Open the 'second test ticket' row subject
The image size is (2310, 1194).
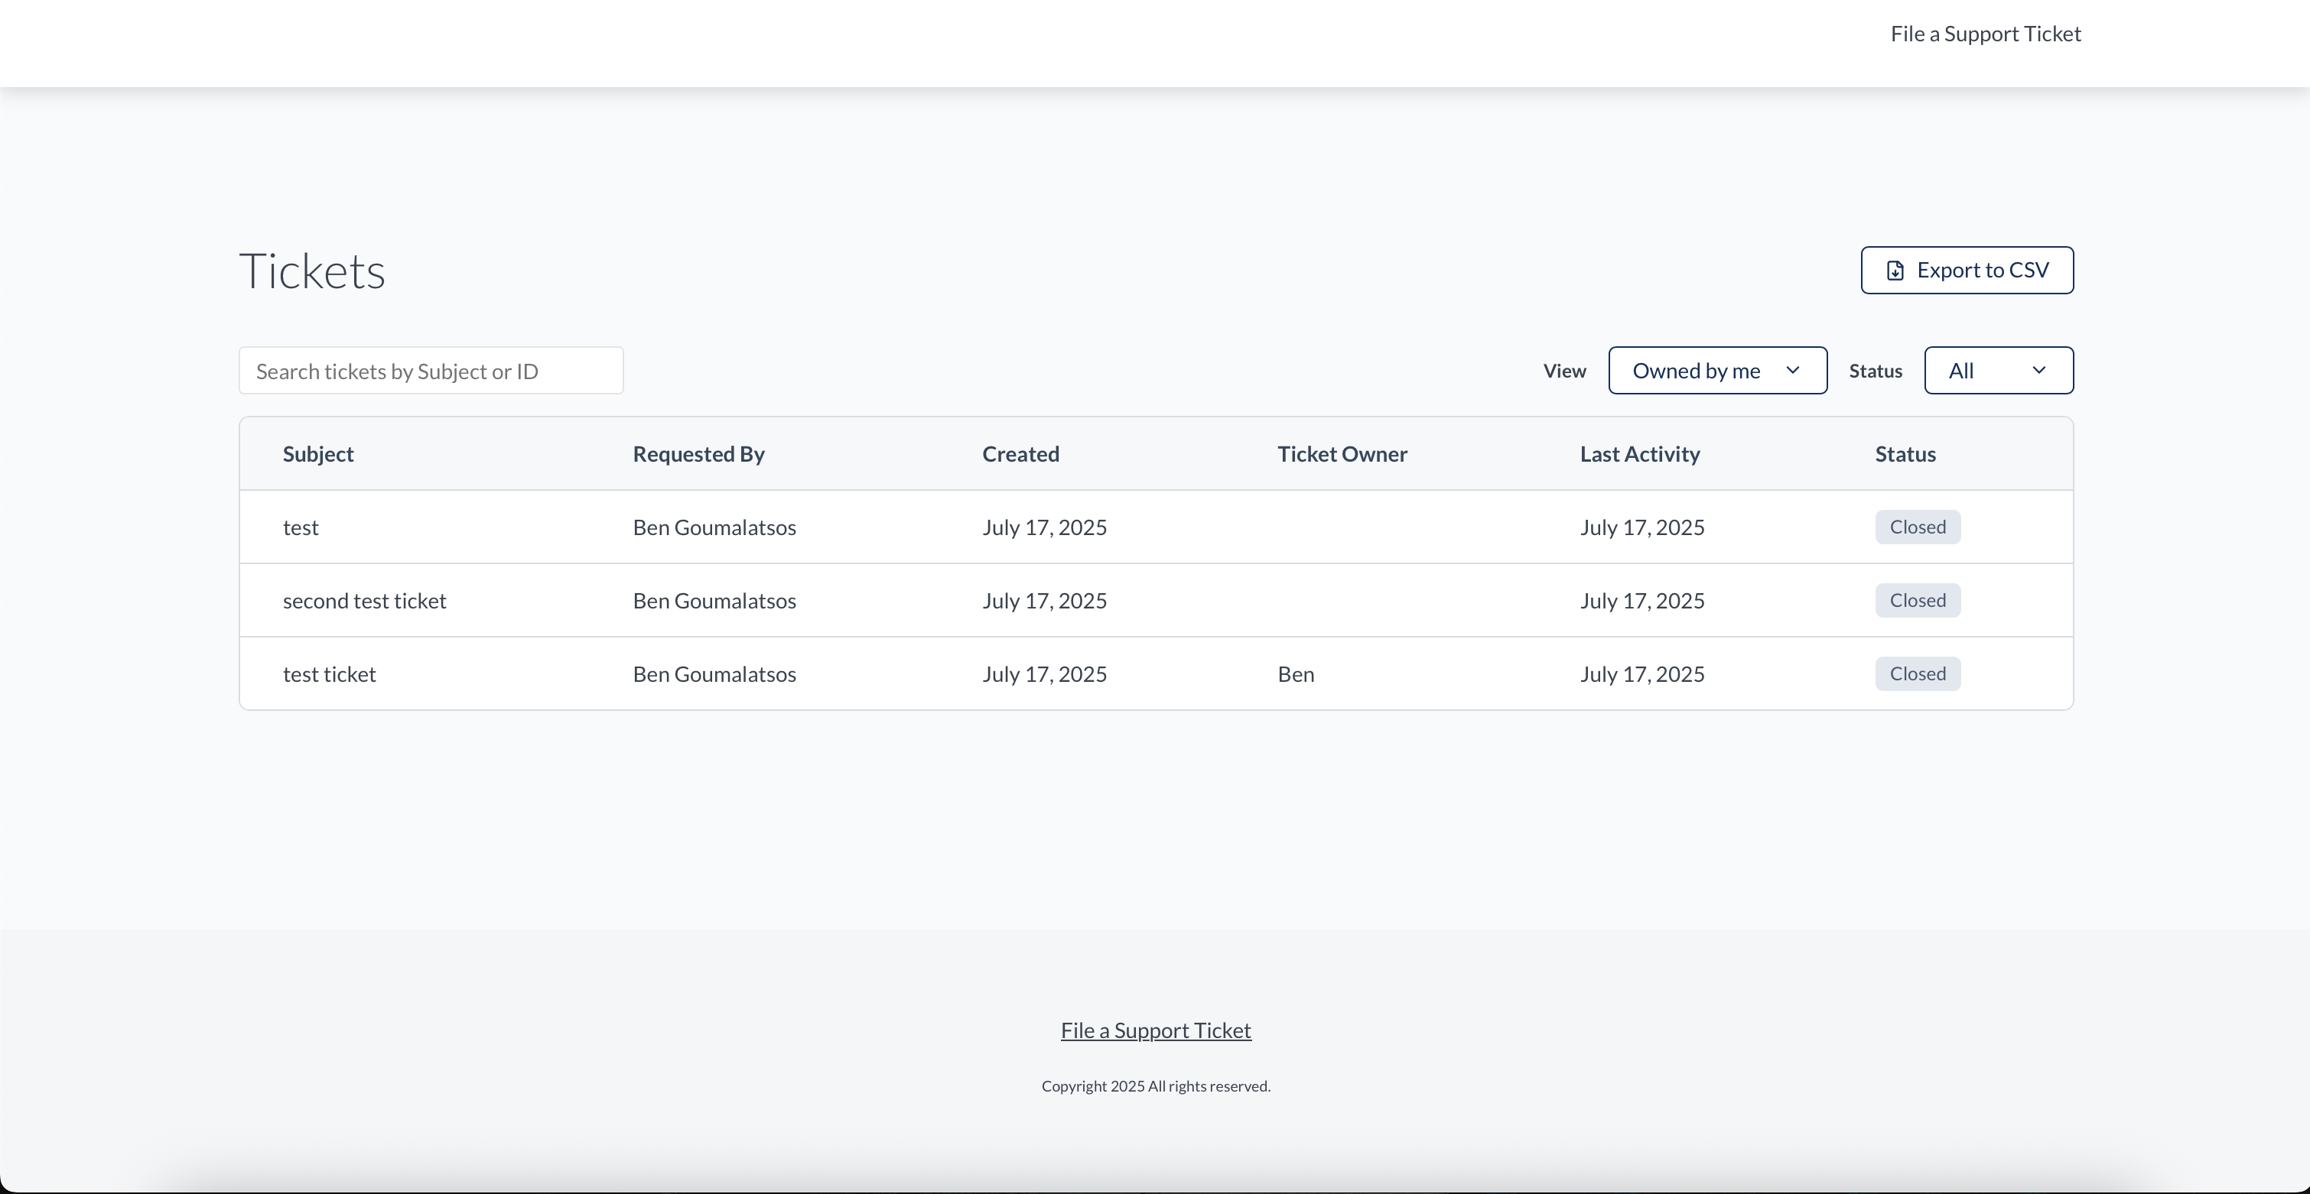(364, 601)
